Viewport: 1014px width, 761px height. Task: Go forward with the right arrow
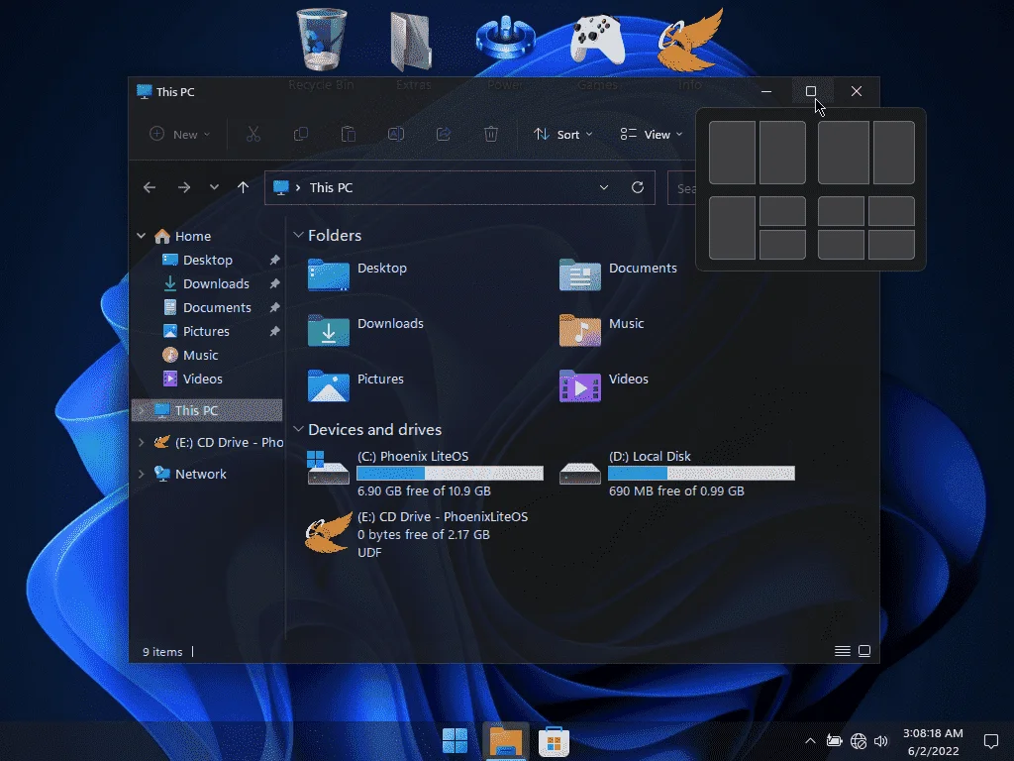[x=184, y=187]
